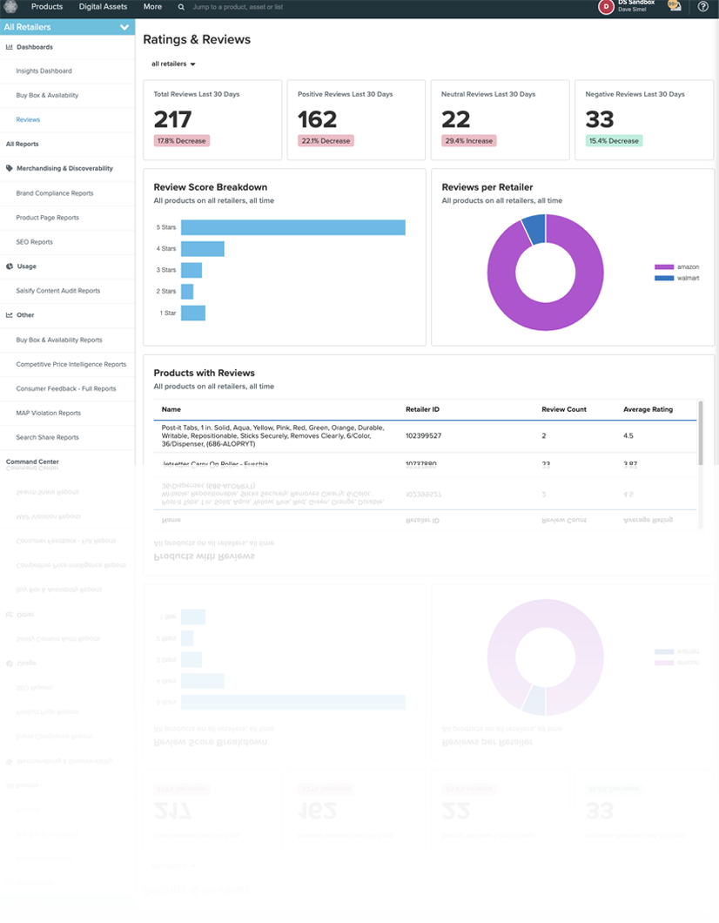Open notifications icon with the 99+ badge
The height and width of the screenshot is (923, 719).
click(x=673, y=7)
